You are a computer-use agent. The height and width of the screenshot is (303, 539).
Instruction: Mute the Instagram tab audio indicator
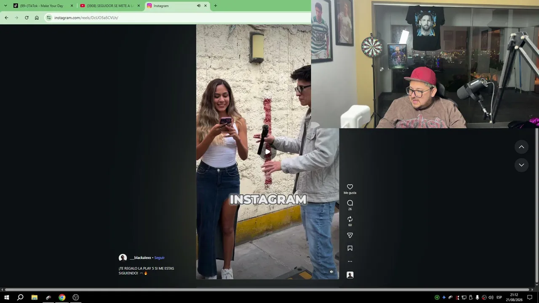(x=198, y=6)
